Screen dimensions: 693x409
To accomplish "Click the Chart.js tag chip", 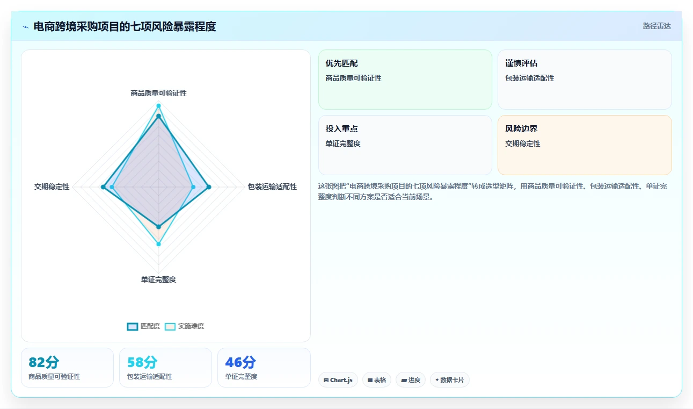I will coord(338,380).
